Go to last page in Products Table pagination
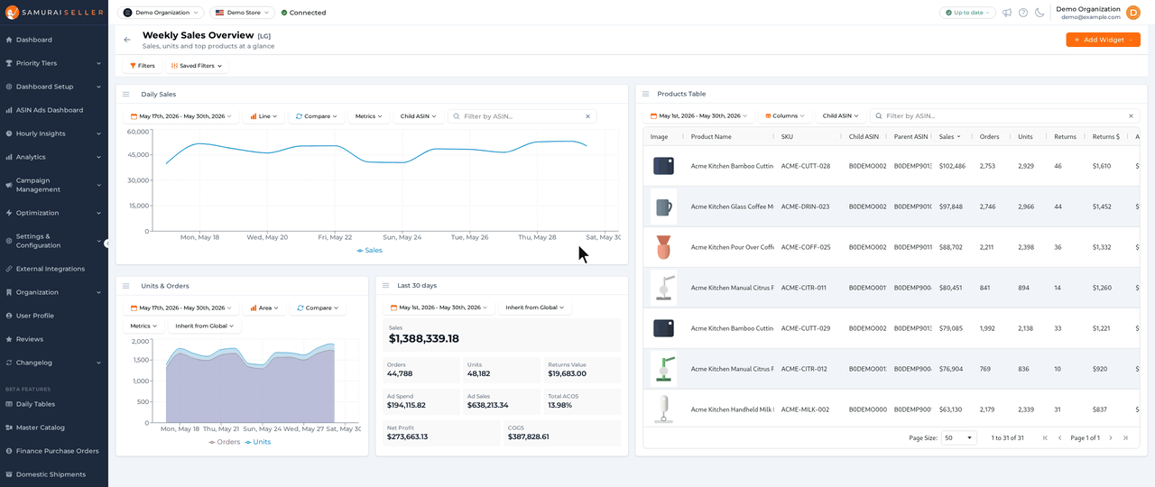This screenshot has width=1155, height=487. (1125, 437)
